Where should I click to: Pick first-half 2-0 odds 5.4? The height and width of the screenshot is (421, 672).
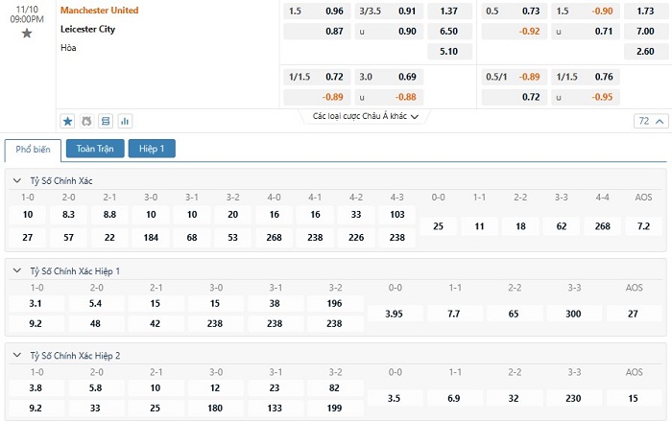pyautogui.click(x=95, y=304)
